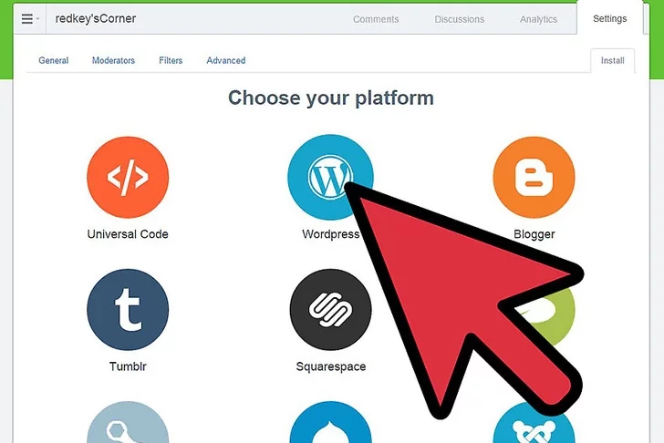The width and height of the screenshot is (664, 443).
Task: Open the Comments tab
Action: coord(376,19)
